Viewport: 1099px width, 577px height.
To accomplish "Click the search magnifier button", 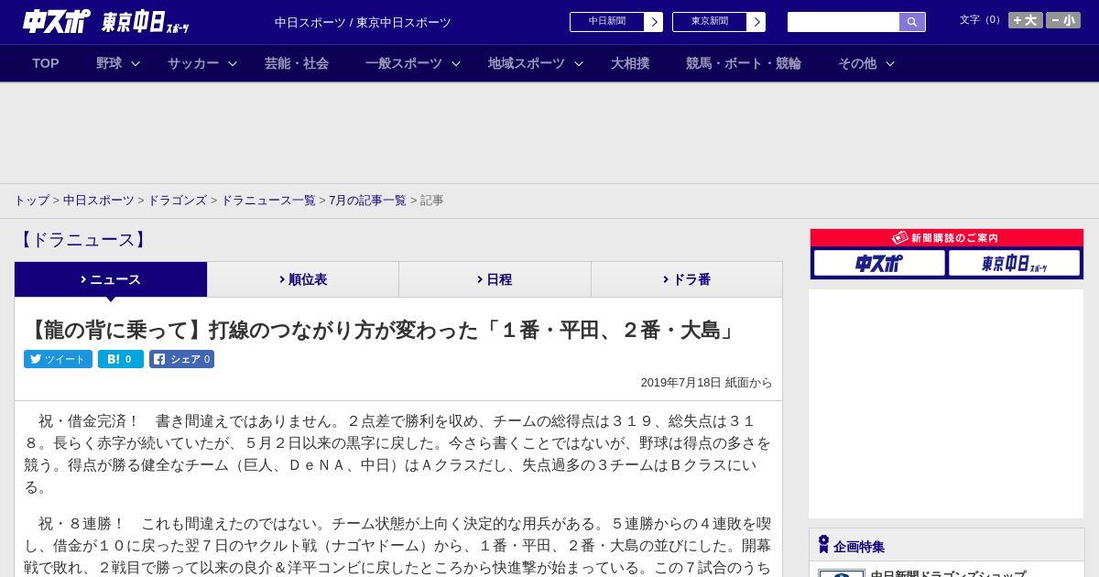I will point(912,22).
